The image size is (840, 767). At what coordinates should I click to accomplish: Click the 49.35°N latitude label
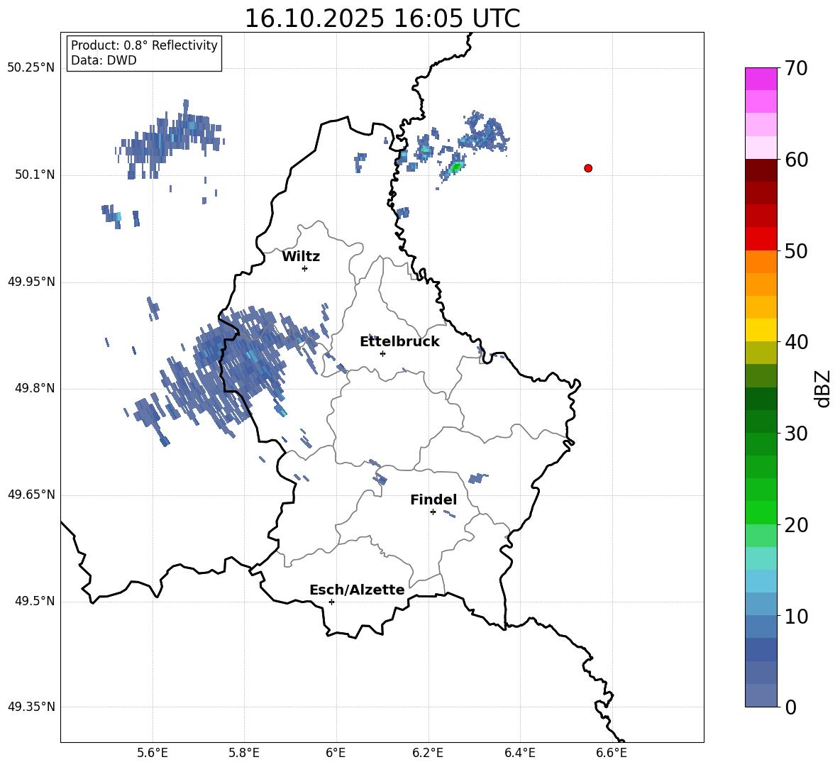click(31, 707)
